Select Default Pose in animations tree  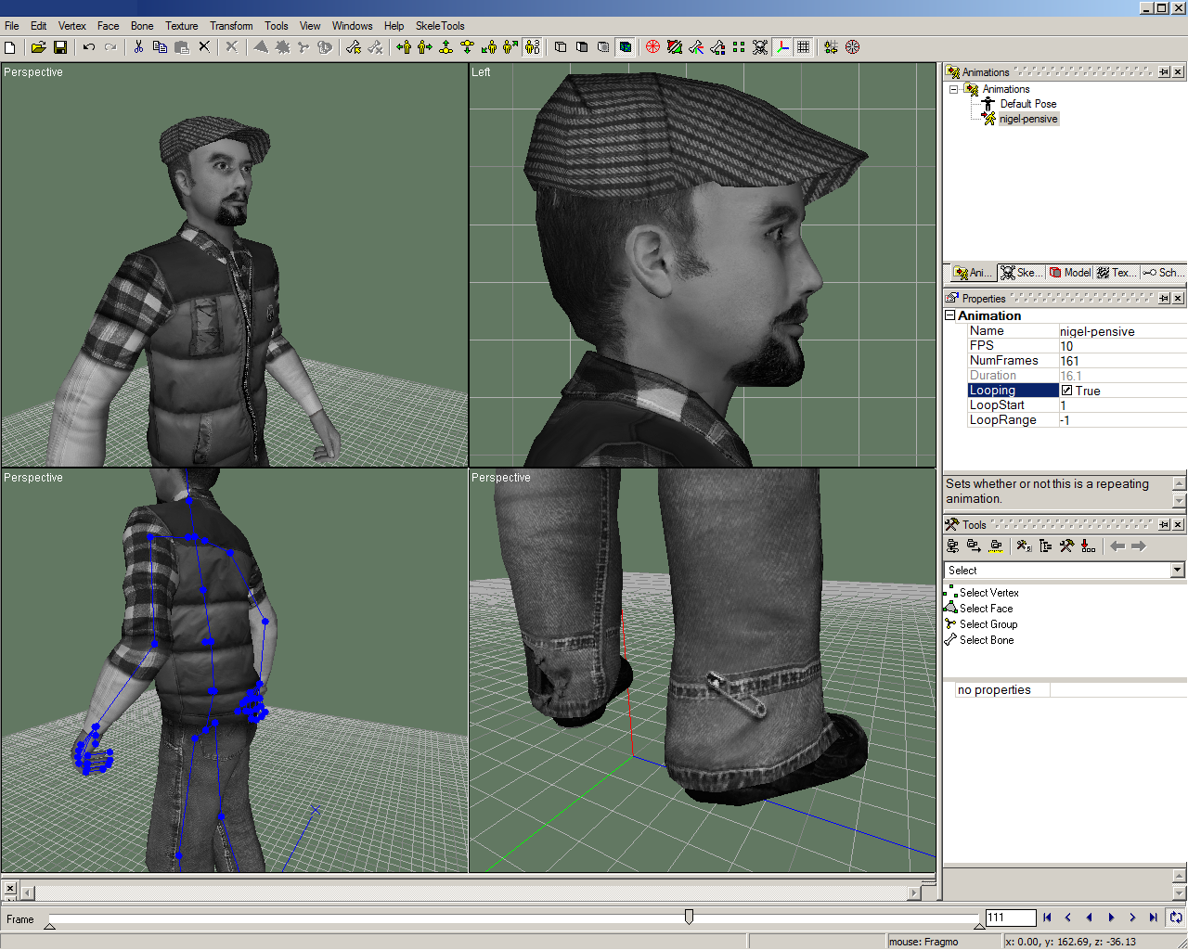(1027, 104)
